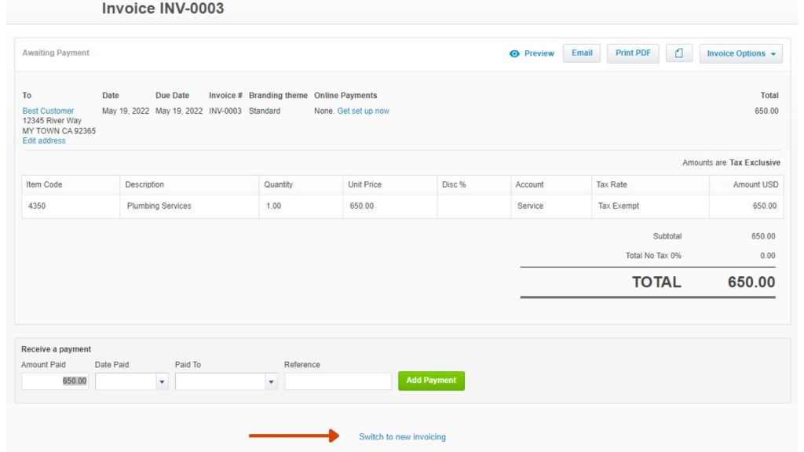Viewport: 804px width, 452px height.
Task: Click Switch to new invoicing link
Action: point(403,436)
